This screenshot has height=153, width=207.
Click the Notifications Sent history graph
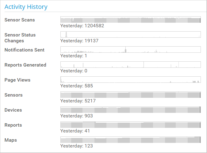(x=130, y=49)
